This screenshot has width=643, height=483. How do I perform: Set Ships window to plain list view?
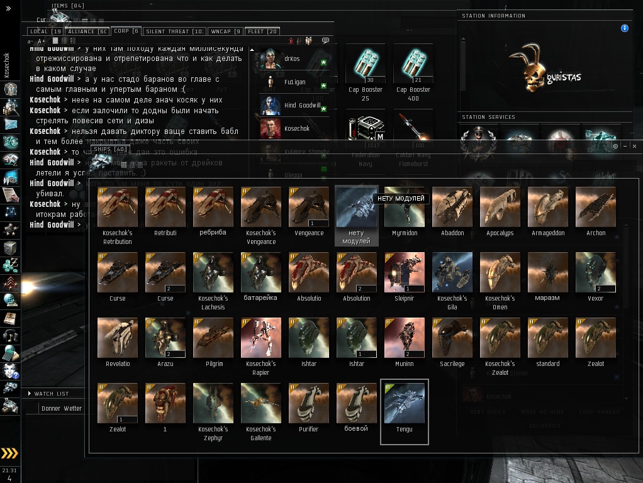[140, 164]
